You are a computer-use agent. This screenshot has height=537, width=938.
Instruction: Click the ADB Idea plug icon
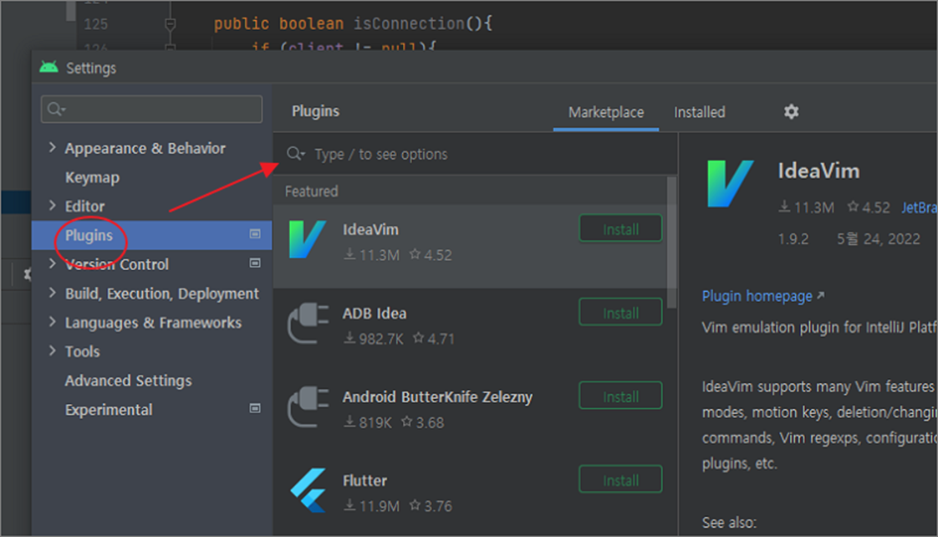click(308, 323)
